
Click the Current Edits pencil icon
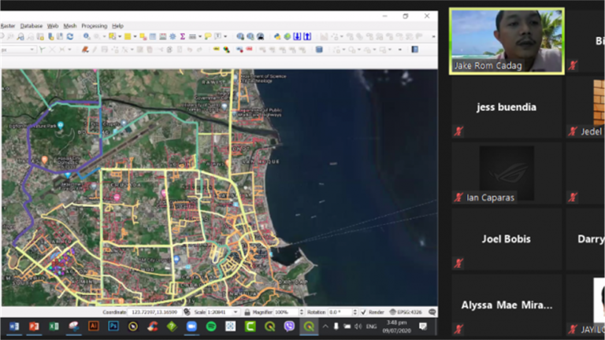point(85,50)
